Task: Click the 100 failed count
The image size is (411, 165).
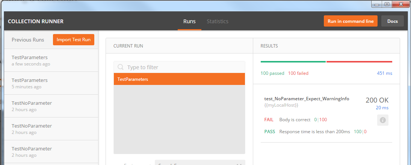Action: pyautogui.click(x=298, y=73)
